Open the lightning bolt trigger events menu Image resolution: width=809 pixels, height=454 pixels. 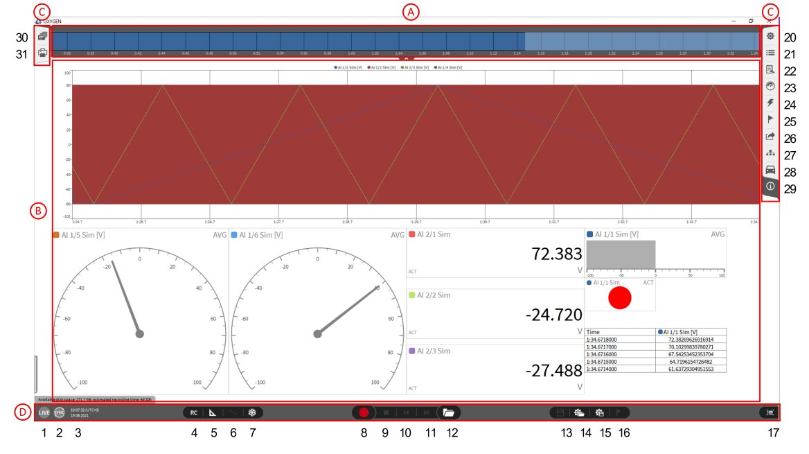coord(770,103)
